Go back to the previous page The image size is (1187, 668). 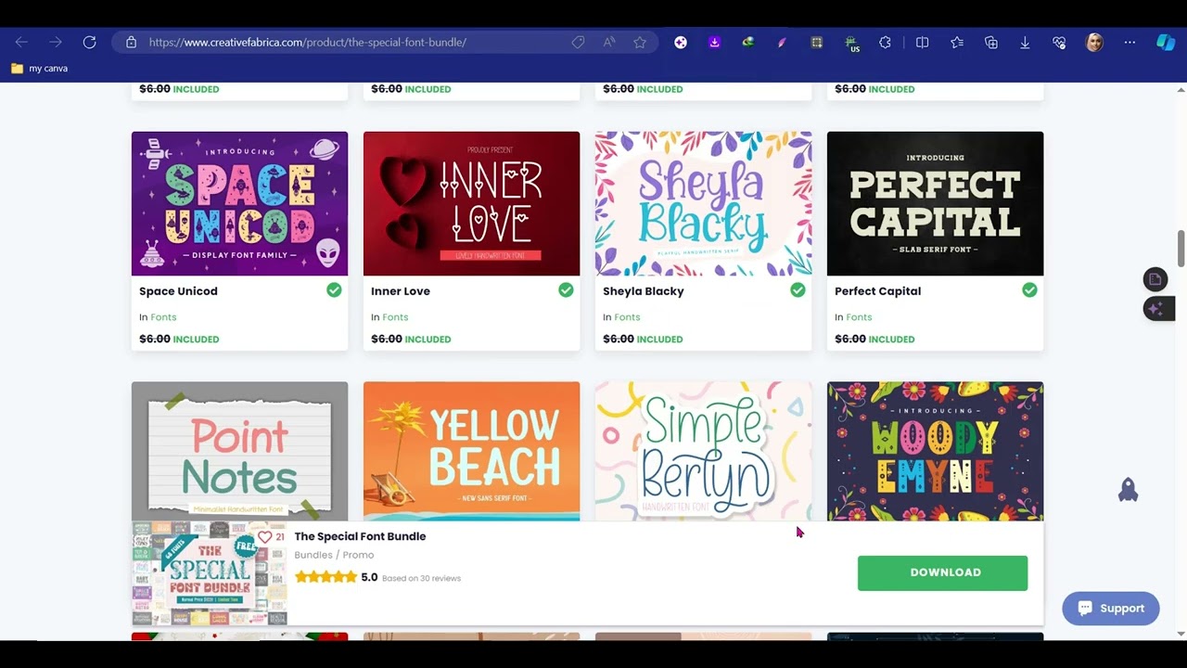(21, 42)
